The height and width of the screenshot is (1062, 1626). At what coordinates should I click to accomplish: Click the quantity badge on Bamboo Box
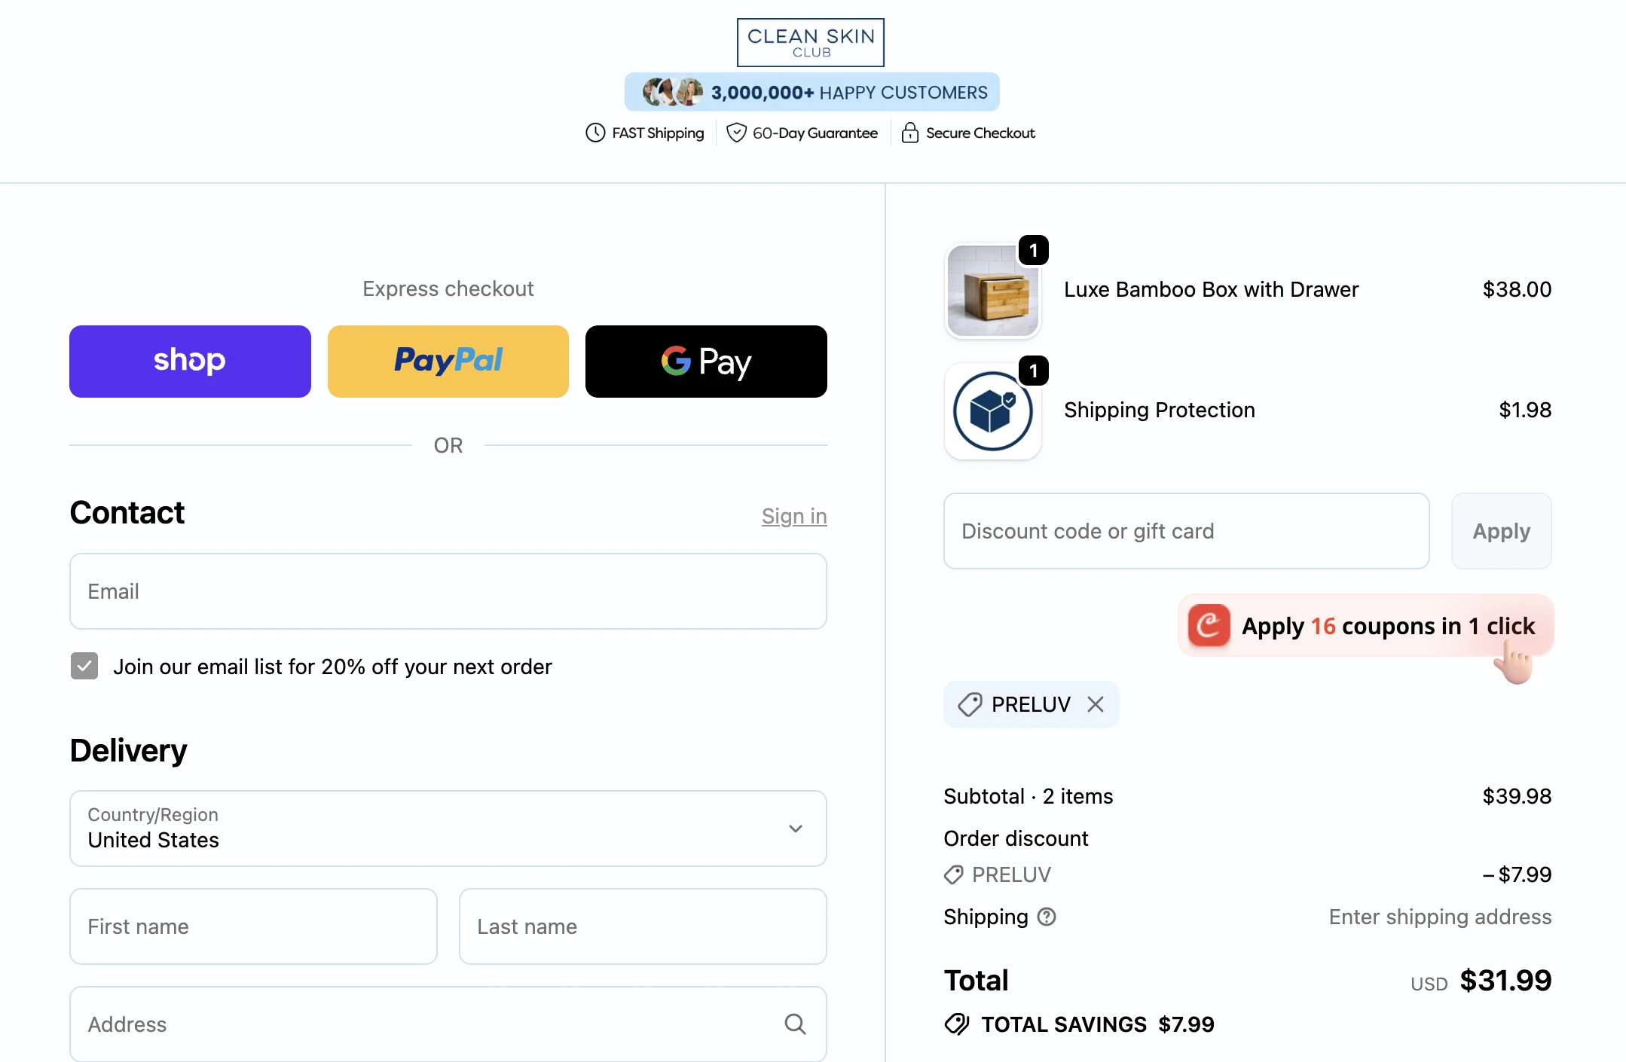[x=1034, y=250]
